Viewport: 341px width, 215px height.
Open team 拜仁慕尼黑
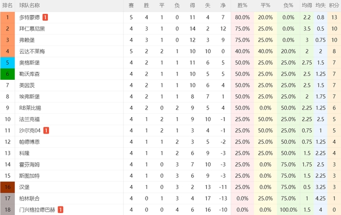pos(32,29)
